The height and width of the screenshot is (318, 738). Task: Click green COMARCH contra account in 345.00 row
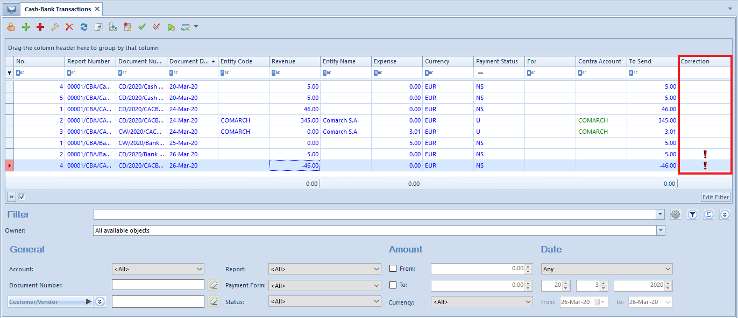(593, 120)
